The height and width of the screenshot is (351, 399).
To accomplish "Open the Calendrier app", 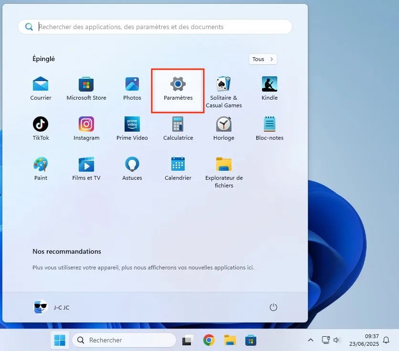I will tap(178, 169).
